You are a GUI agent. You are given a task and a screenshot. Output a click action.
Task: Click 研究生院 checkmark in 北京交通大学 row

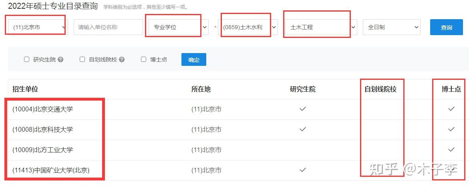(x=303, y=109)
